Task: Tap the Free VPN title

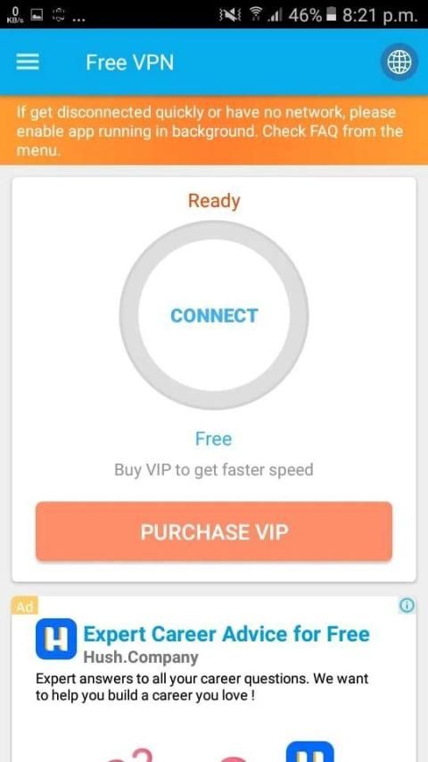Action: point(129,63)
